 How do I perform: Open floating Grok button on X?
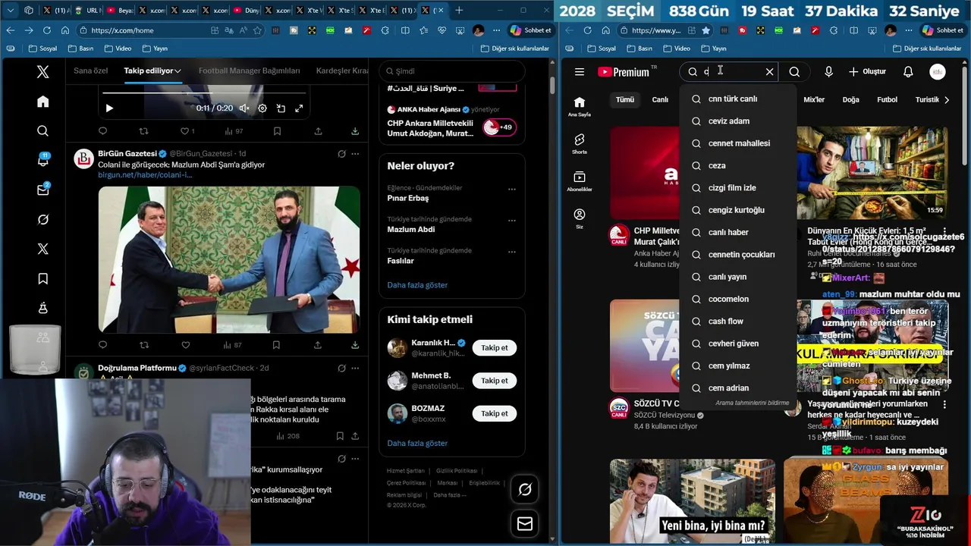(525, 490)
